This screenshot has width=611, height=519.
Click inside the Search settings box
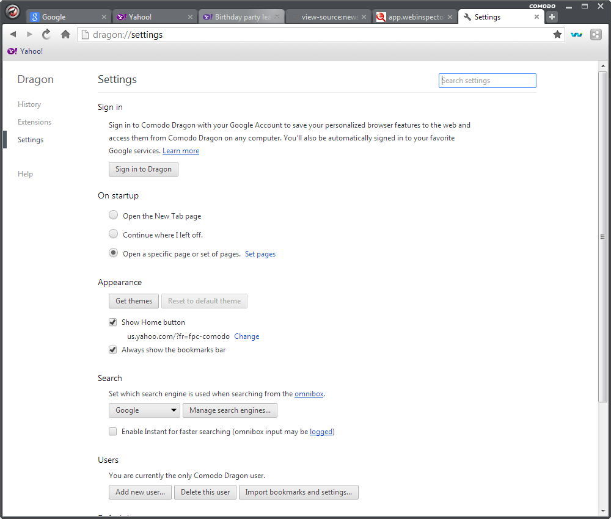coord(487,80)
